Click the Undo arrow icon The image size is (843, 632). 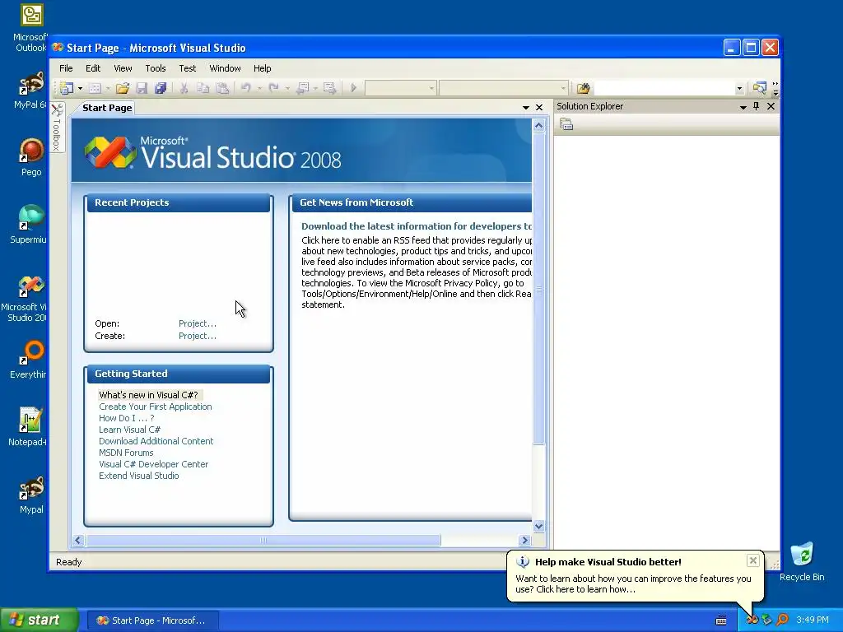(x=245, y=87)
